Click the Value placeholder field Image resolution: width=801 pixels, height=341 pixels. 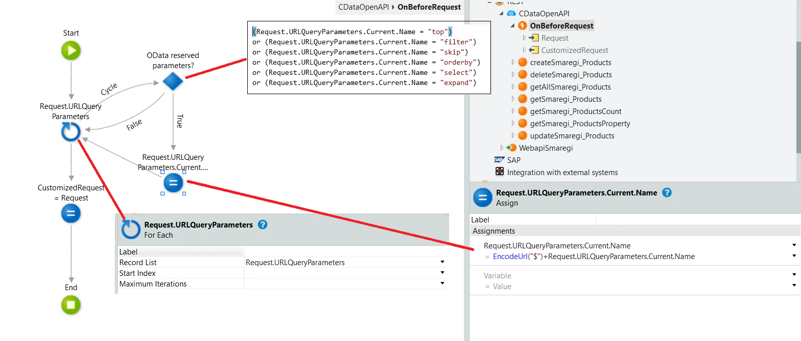pyautogui.click(x=502, y=286)
